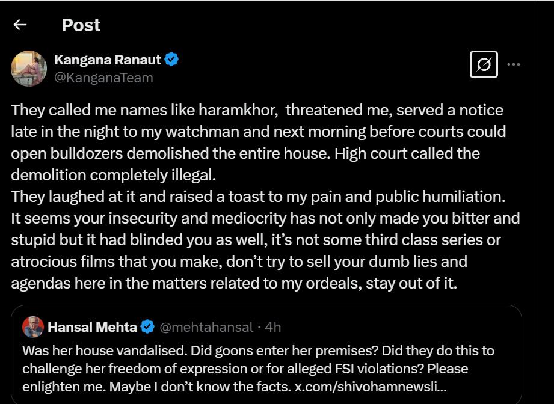This screenshot has height=404, width=554.
Task: Open the quoted post text by Hansal Mehta
Action: click(x=258, y=369)
